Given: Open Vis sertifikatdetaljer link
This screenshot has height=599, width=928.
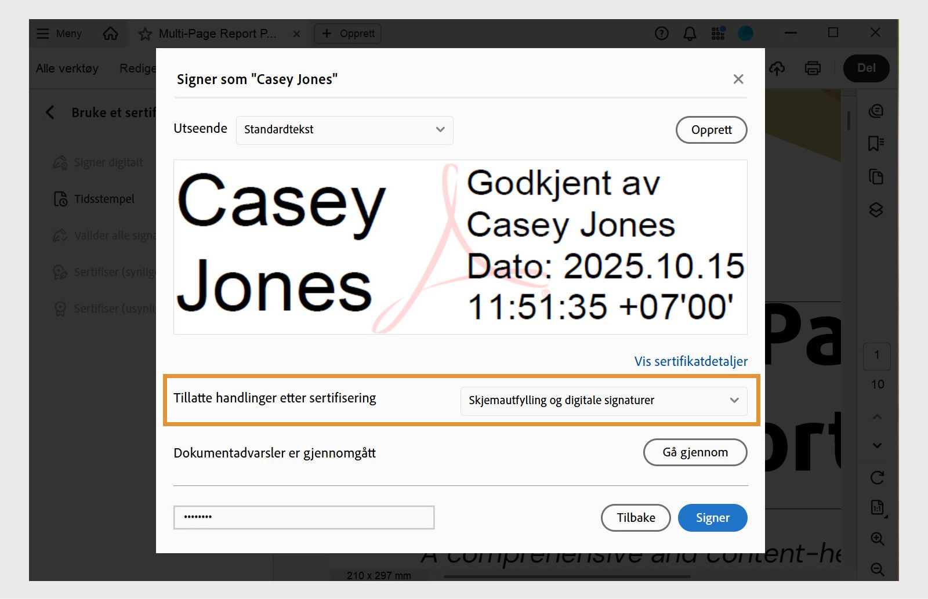Looking at the screenshot, I should (x=691, y=361).
